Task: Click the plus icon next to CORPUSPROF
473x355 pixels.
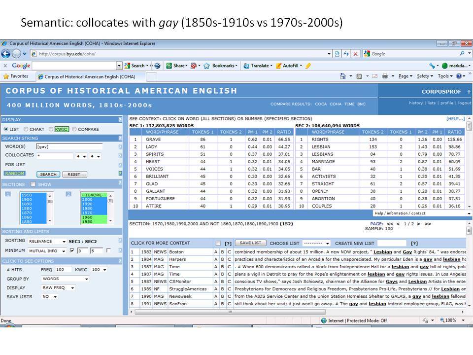Action: click(469, 92)
